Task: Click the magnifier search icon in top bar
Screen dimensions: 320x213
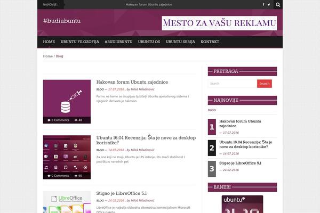Action: click(x=278, y=4)
